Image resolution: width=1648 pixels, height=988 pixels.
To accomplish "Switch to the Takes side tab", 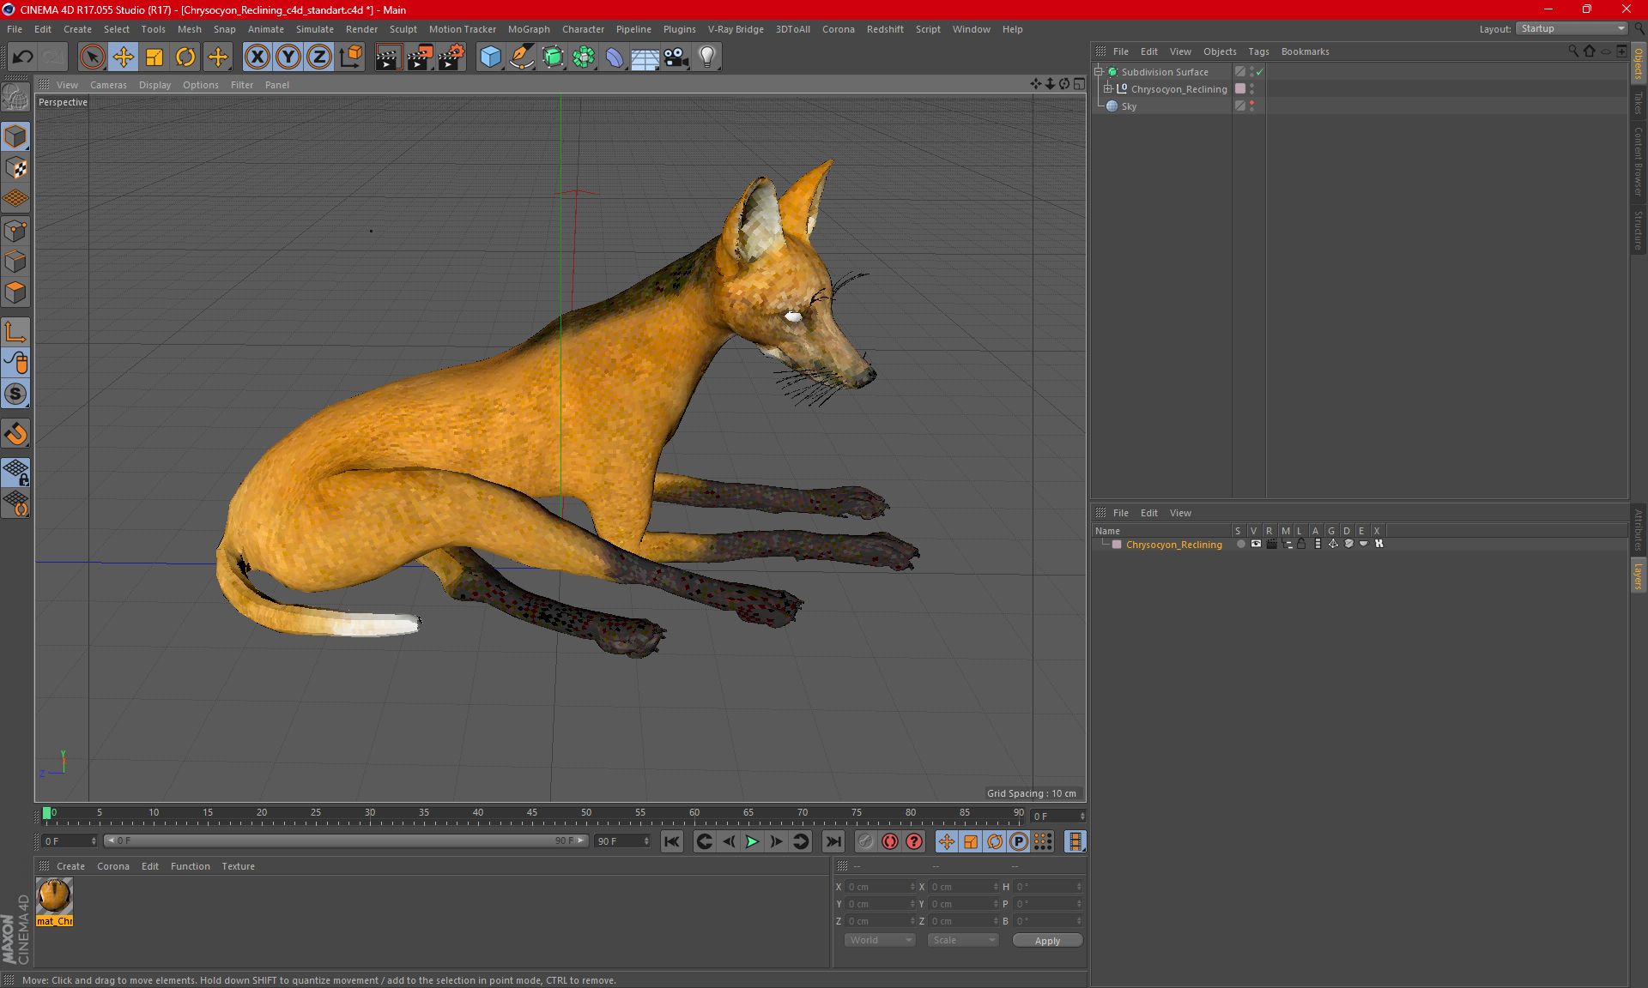I will click(1639, 104).
